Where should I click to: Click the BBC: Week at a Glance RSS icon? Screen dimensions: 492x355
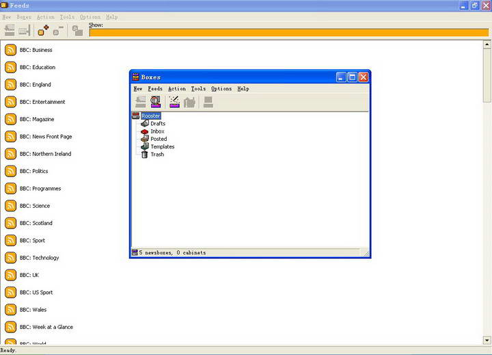point(11,327)
